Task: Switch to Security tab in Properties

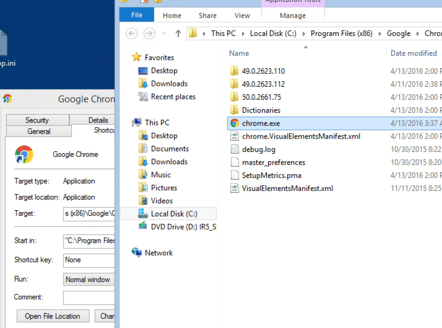Action: 37,120
